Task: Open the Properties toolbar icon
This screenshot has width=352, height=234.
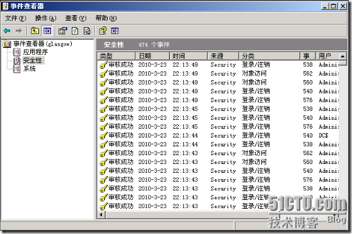Action: point(63,31)
